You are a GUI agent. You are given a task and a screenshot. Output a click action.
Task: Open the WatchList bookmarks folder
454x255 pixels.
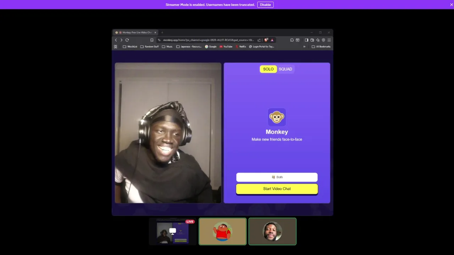click(x=130, y=46)
